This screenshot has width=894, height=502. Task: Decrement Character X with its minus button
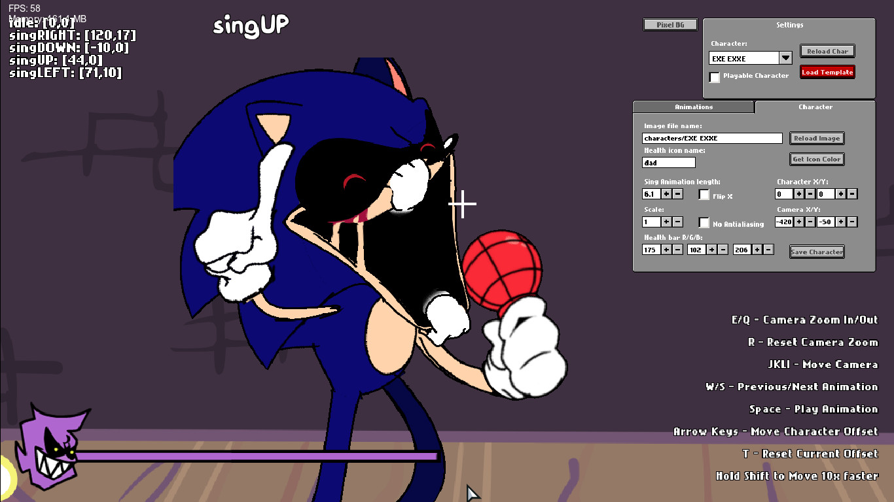[810, 194]
